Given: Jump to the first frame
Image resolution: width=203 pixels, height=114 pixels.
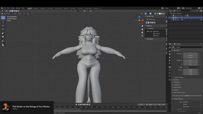Looking at the screenshot, I should tap(79, 104).
